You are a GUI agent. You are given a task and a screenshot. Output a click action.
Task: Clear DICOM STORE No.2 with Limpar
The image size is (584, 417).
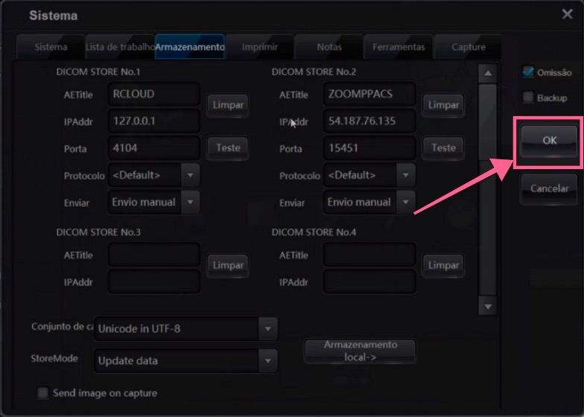442,105
